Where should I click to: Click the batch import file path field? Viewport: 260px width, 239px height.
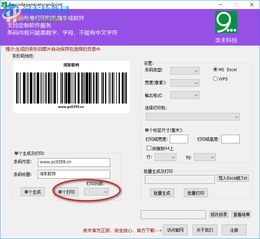click(x=180, y=179)
